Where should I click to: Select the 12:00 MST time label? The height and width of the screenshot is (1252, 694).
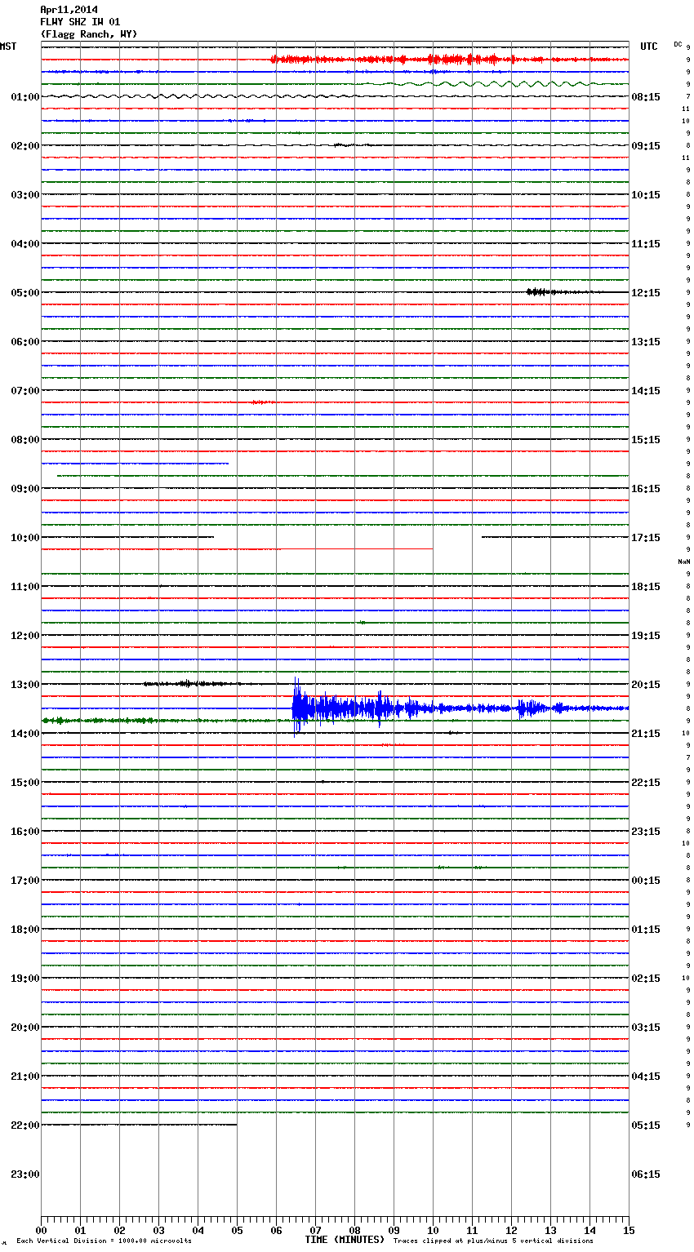coord(25,636)
